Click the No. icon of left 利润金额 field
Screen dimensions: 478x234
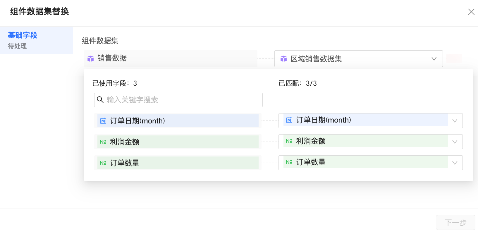pyautogui.click(x=103, y=142)
